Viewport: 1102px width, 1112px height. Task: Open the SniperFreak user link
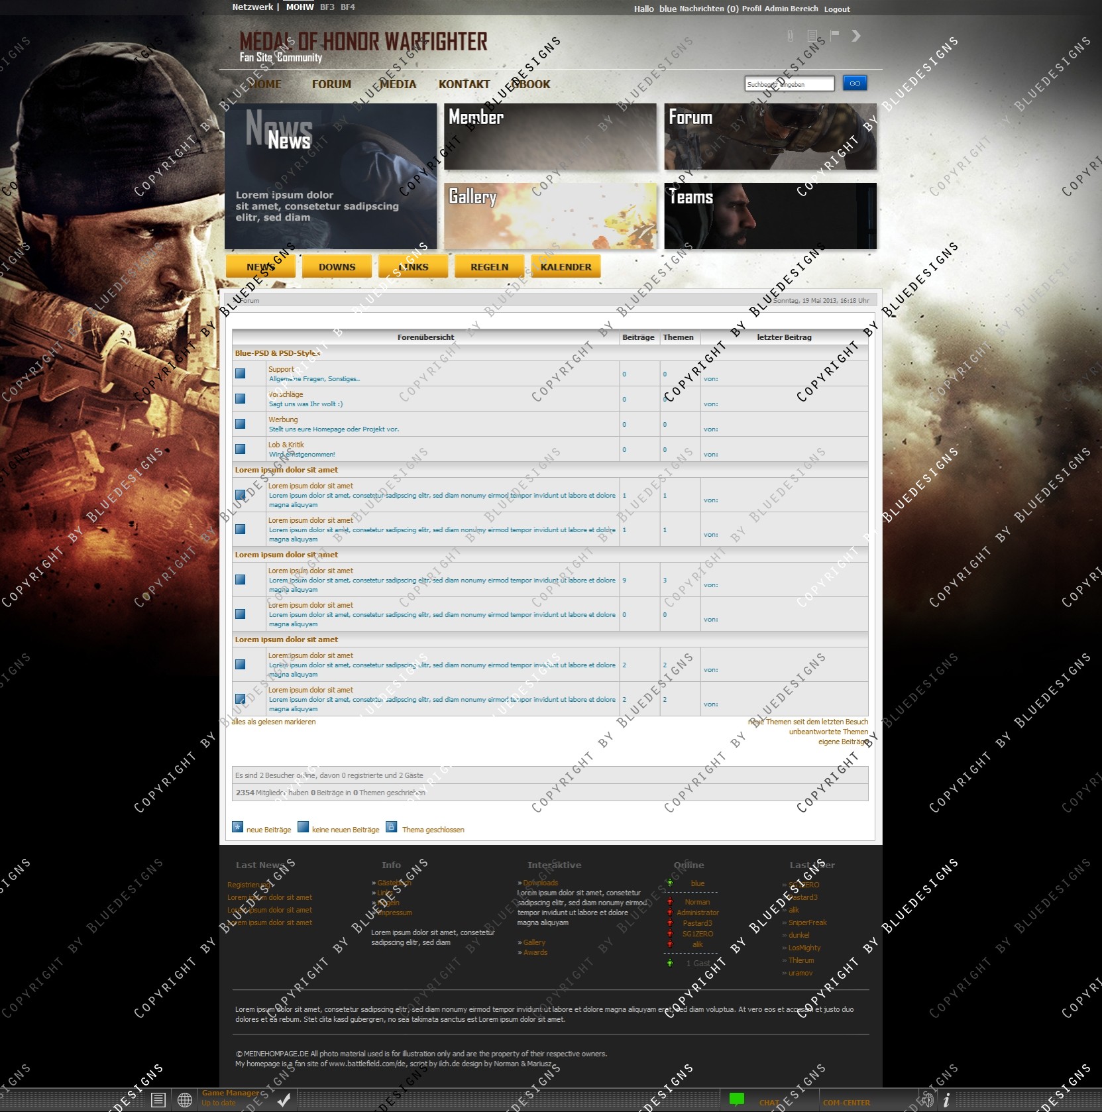click(x=808, y=922)
